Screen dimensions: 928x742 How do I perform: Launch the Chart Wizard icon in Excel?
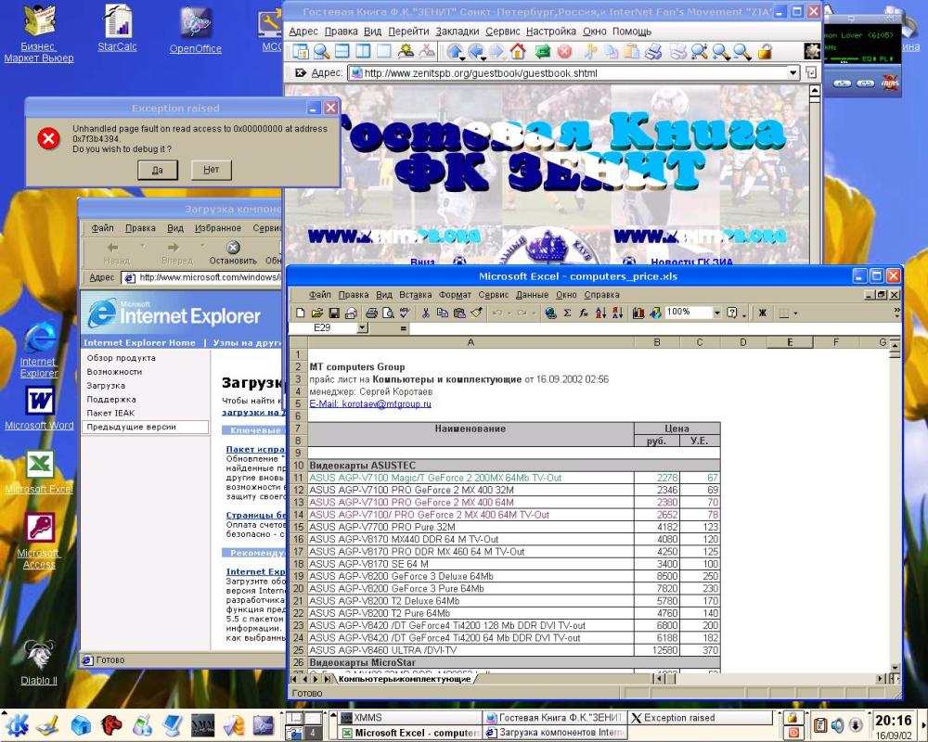pos(638,313)
